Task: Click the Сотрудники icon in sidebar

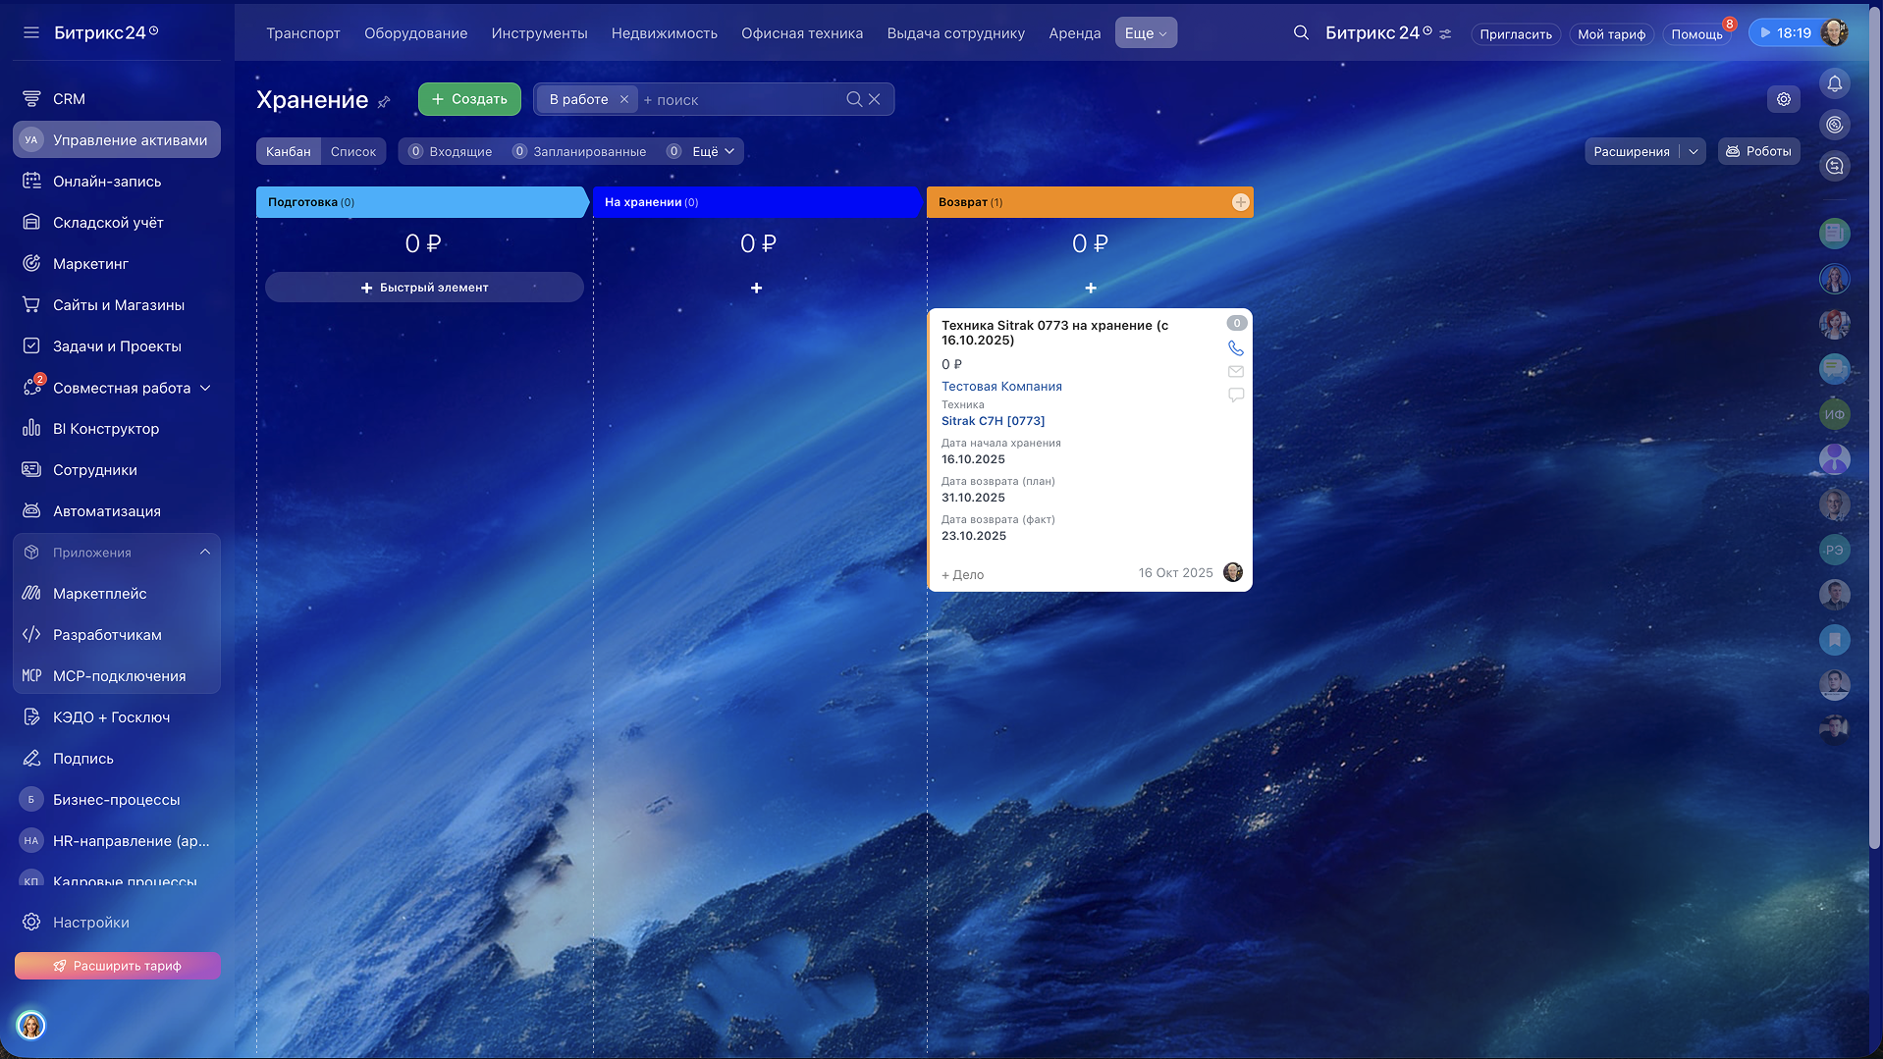Action: click(31, 470)
